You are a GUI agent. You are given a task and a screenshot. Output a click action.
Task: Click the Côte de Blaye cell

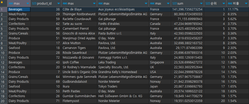point(79,9)
